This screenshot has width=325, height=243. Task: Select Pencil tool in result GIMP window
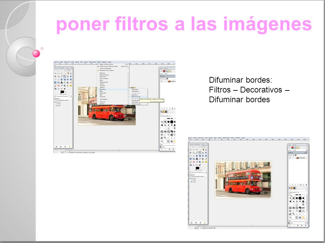(206, 159)
